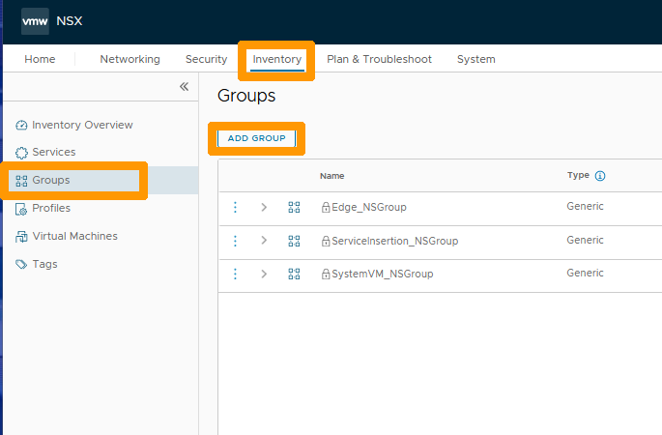
Task: Click the Inventory Overview gauge icon
Action: pyautogui.click(x=21, y=125)
